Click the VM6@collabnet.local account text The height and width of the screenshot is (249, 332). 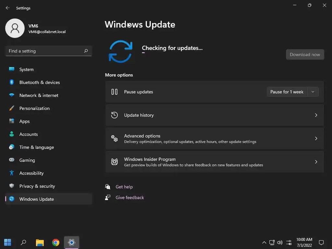[47, 32]
